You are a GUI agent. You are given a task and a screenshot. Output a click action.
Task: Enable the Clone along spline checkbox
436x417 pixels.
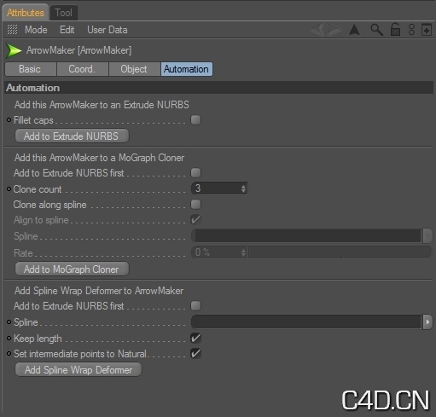pos(195,204)
